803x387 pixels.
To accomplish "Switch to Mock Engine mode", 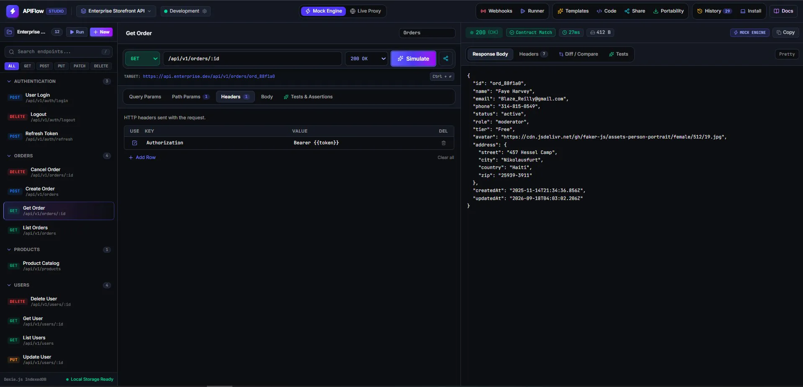I will pos(324,11).
